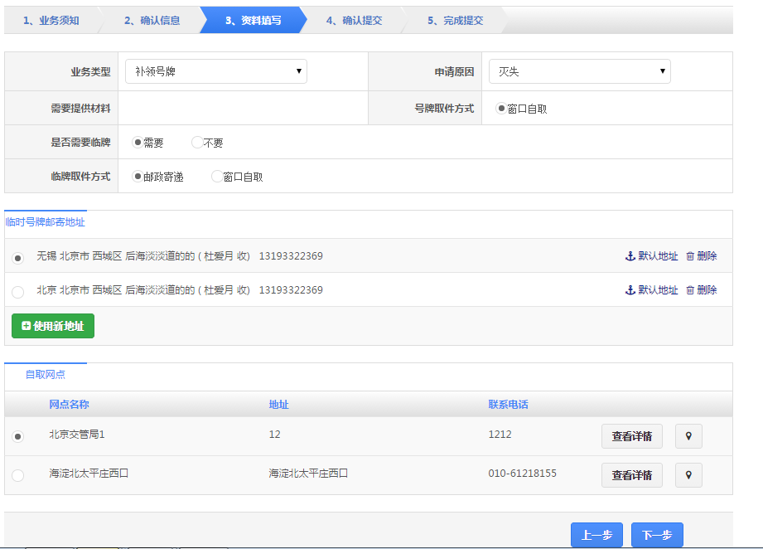The image size is (763, 549).
Task: Switch to step 4、确认提交
Action: click(354, 21)
